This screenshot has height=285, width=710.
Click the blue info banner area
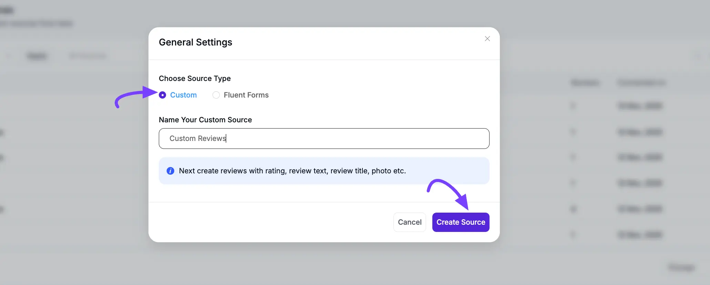pyautogui.click(x=324, y=171)
